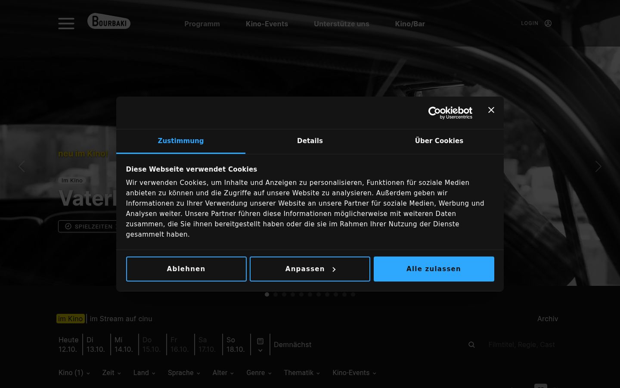Expand the Sprache filter dropdown

(x=184, y=373)
